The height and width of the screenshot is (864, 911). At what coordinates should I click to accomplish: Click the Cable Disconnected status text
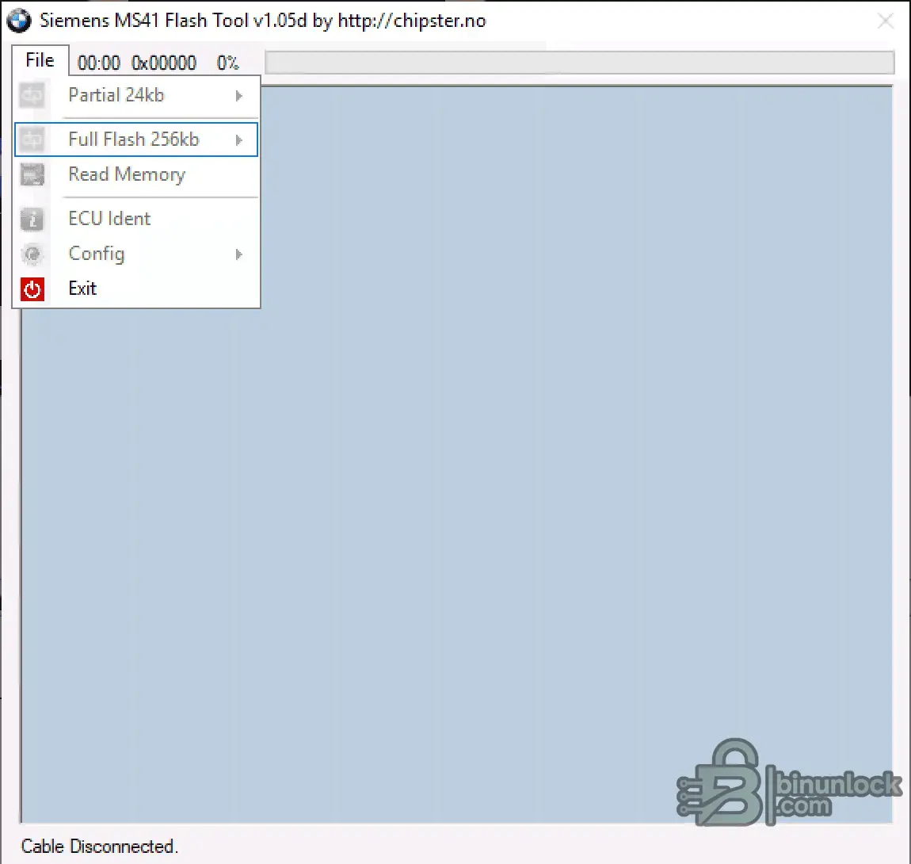pos(99,846)
